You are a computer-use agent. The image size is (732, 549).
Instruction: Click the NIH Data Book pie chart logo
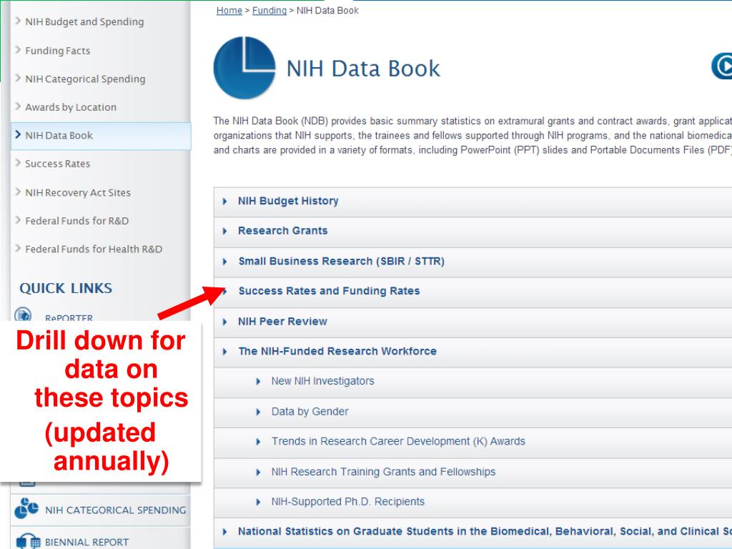[244, 68]
